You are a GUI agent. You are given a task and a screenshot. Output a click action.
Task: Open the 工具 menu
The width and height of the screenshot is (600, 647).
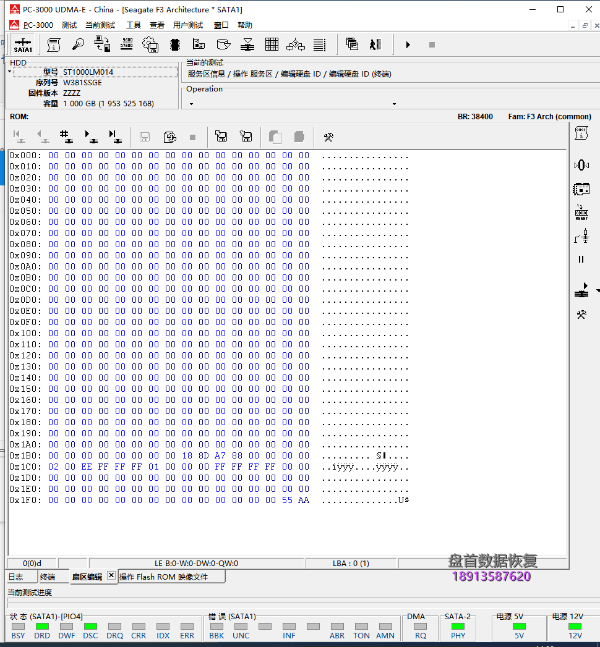tap(134, 25)
